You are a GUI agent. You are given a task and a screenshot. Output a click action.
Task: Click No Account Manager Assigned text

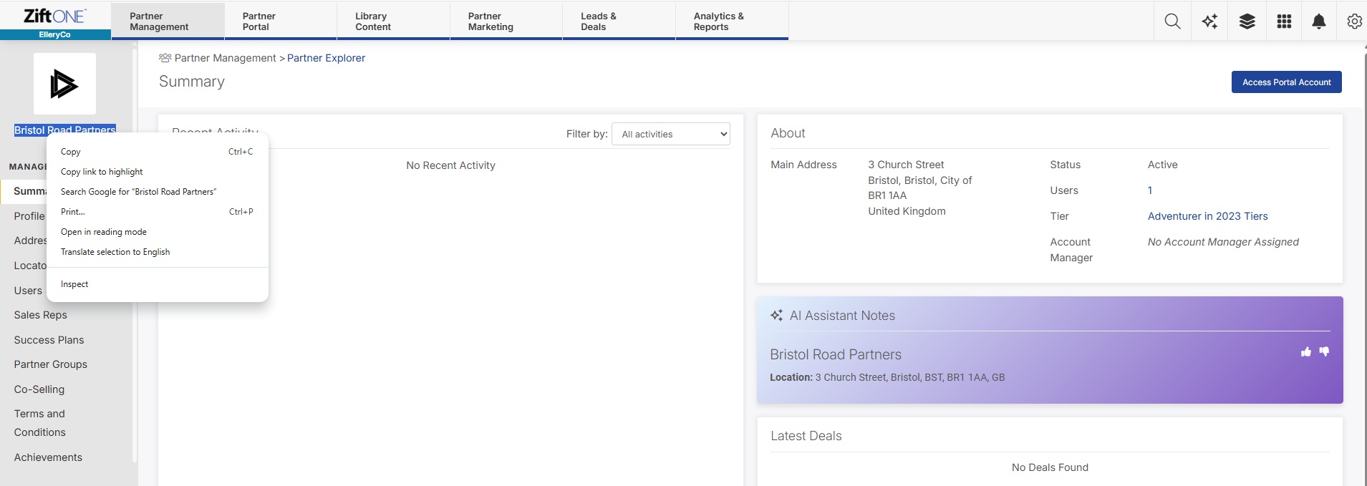(x=1223, y=242)
